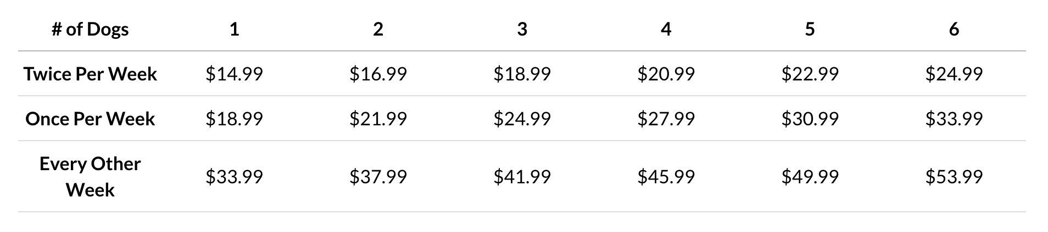Select the $41.99 price cell

click(522, 177)
